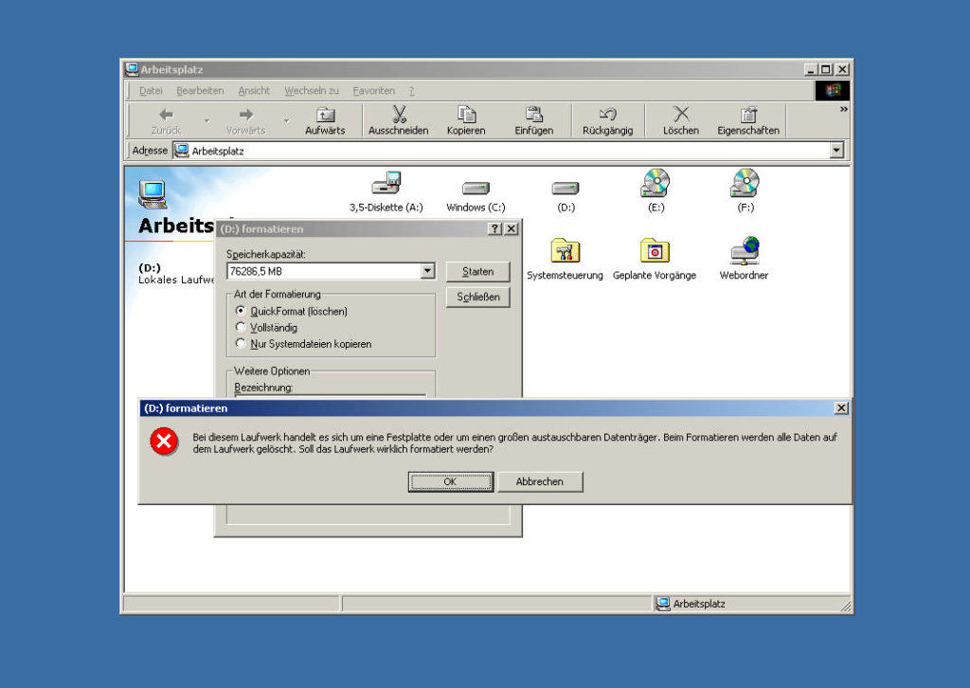Viewport: 970px width, 688px height.
Task: Open the Speicherkapazität dropdown
Action: coord(426,270)
